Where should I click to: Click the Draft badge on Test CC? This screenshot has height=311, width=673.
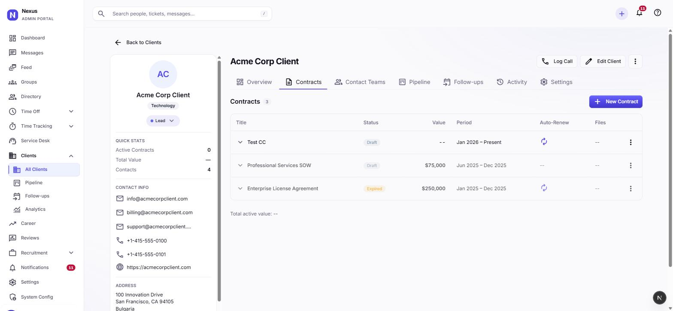tap(372, 142)
